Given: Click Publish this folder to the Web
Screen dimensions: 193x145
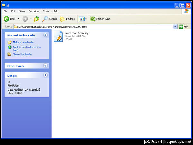Looking at the screenshot, I should 27,48.
